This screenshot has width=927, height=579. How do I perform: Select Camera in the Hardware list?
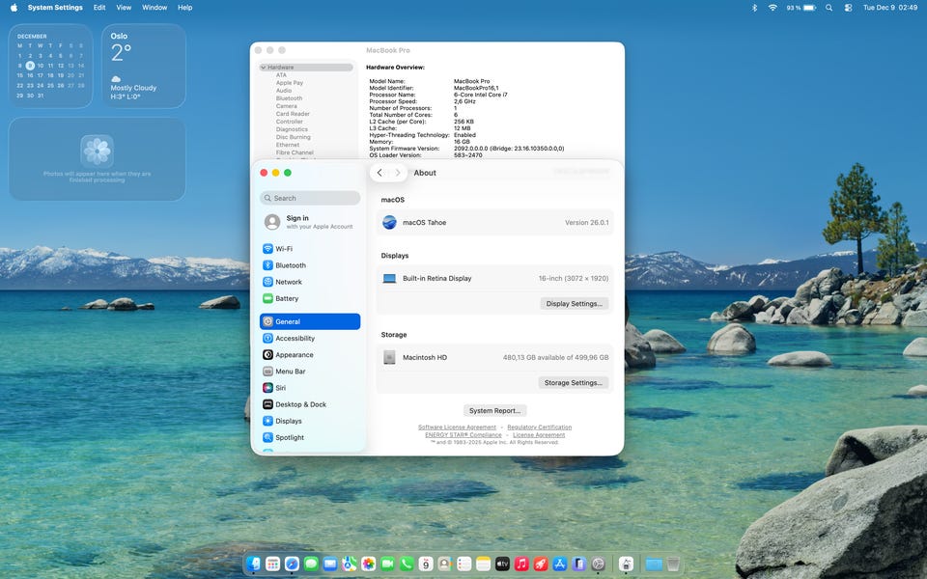click(x=286, y=106)
